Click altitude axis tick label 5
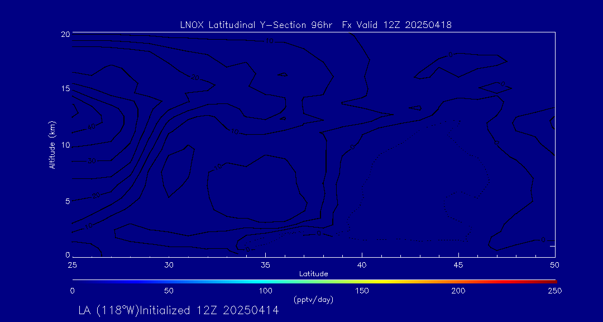This screenshot has height=322, width=603. [x=68, y=201]
